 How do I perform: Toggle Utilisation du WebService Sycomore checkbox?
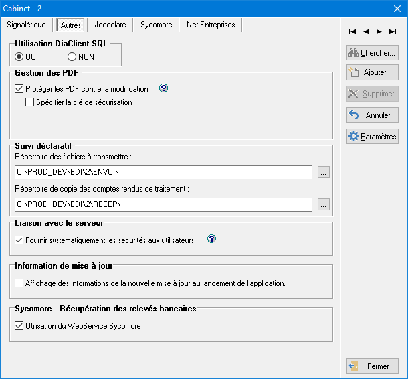(x=19, y=326)
